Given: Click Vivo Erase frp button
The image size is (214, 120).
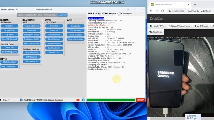Looking at the screenshot, I should tap(54, 30).
